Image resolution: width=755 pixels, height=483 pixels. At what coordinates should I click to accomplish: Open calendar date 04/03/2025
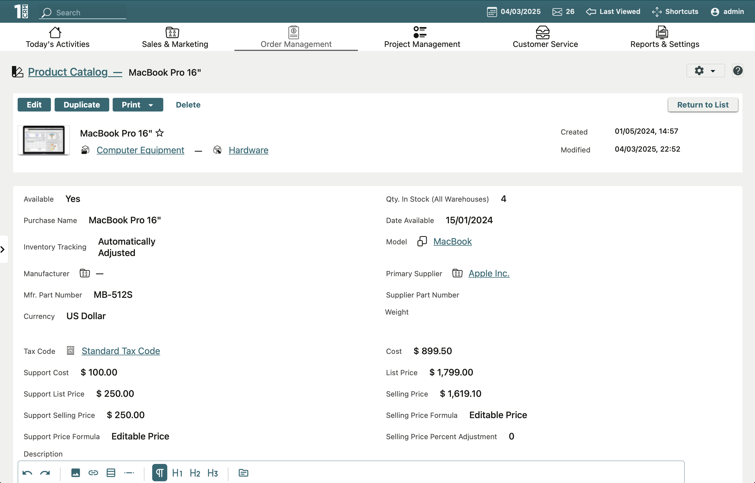[513, 12]
